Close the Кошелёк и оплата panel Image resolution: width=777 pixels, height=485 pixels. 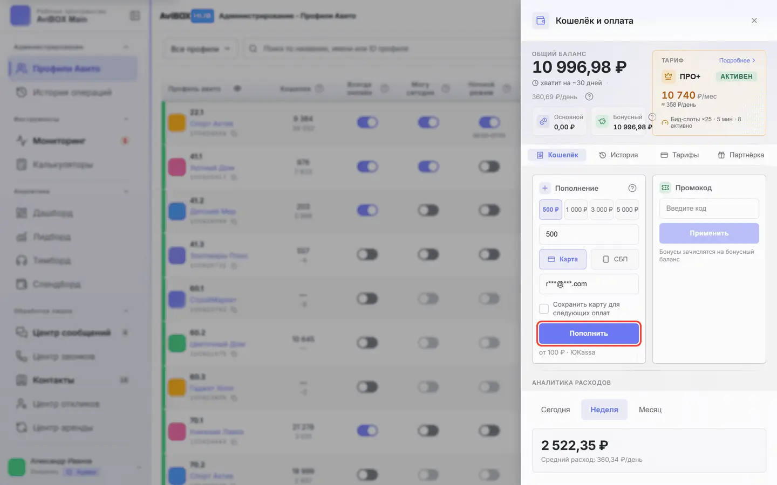[754, 20]
